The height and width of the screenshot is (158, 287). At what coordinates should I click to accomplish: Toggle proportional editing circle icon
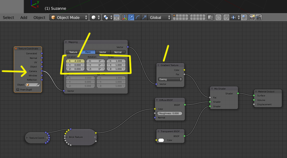coord(218,17)
